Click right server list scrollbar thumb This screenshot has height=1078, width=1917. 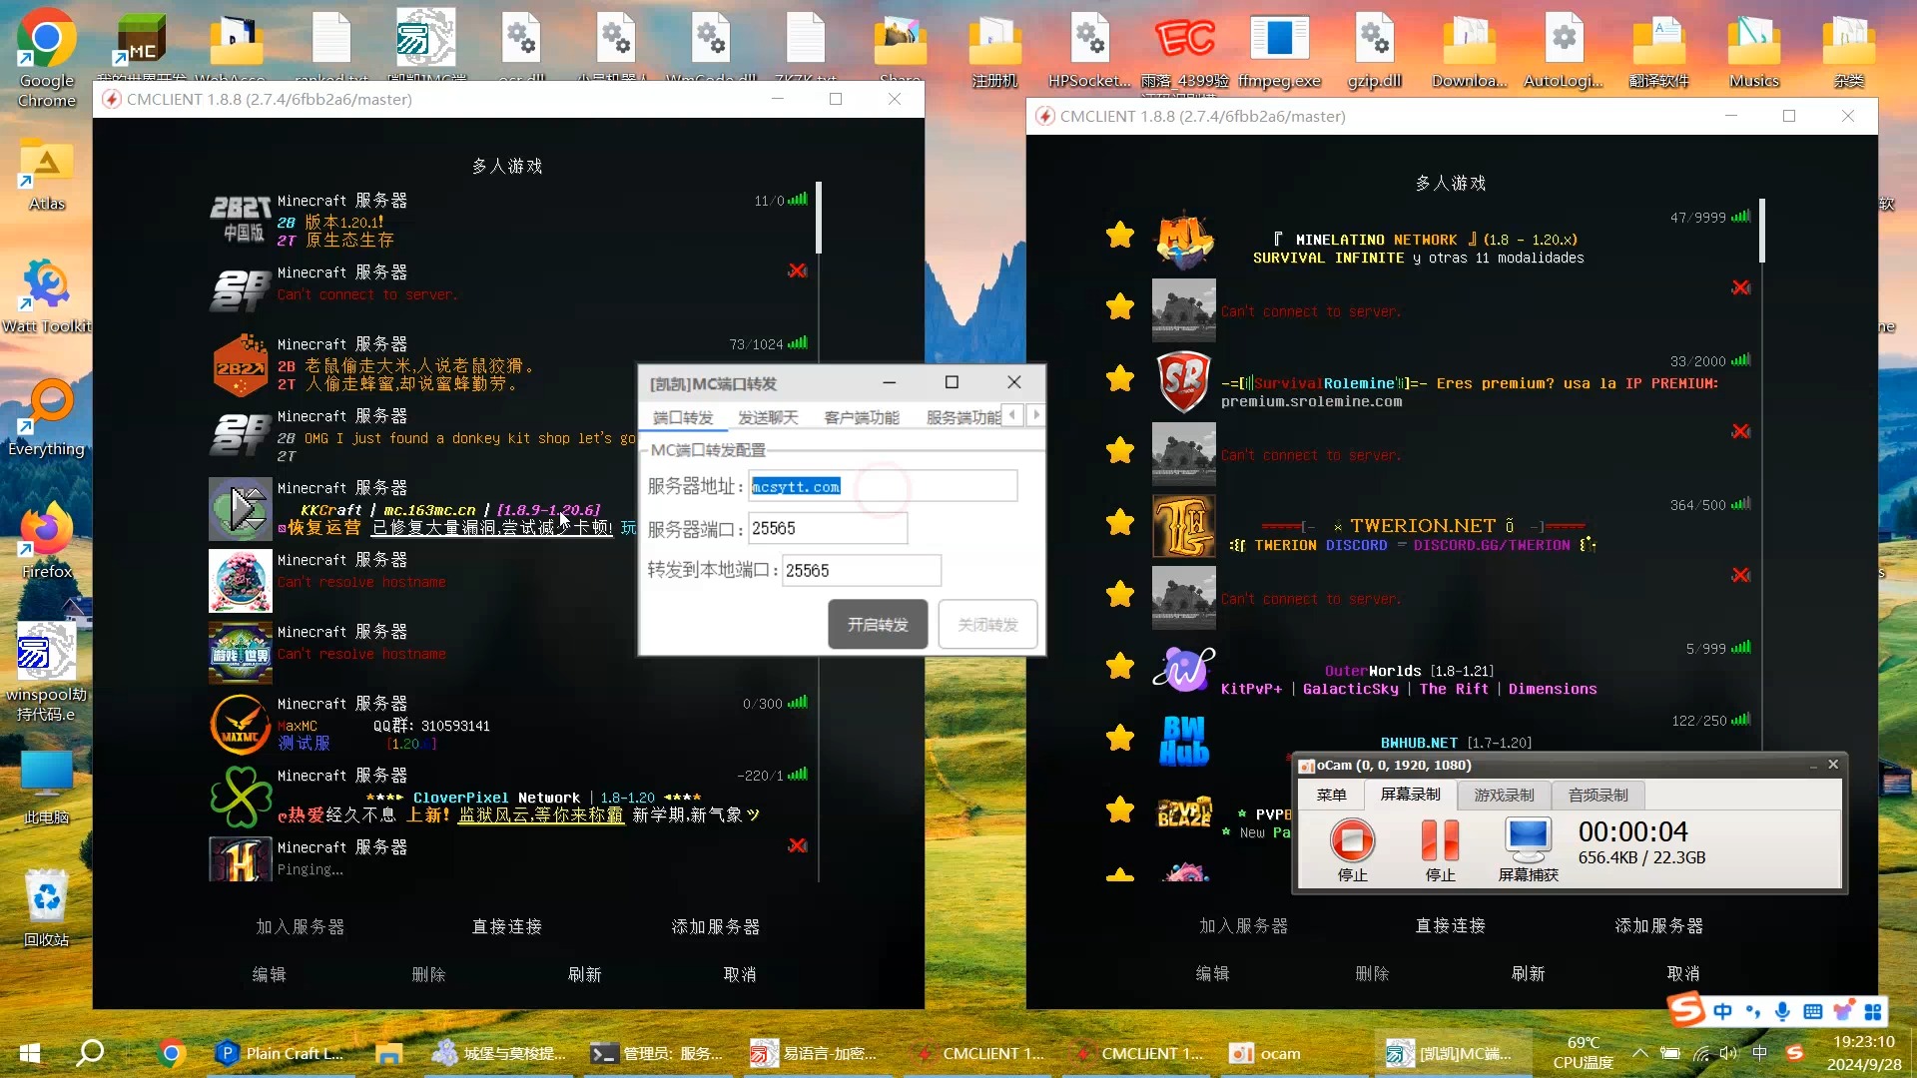[x=1762, y=231]
